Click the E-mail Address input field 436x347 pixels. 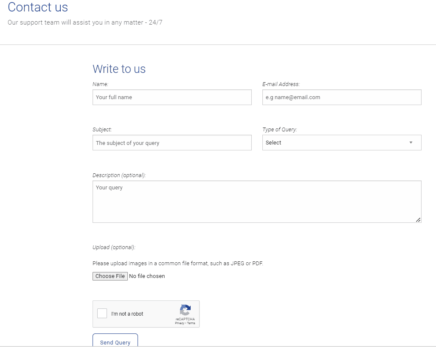(341, 97)
